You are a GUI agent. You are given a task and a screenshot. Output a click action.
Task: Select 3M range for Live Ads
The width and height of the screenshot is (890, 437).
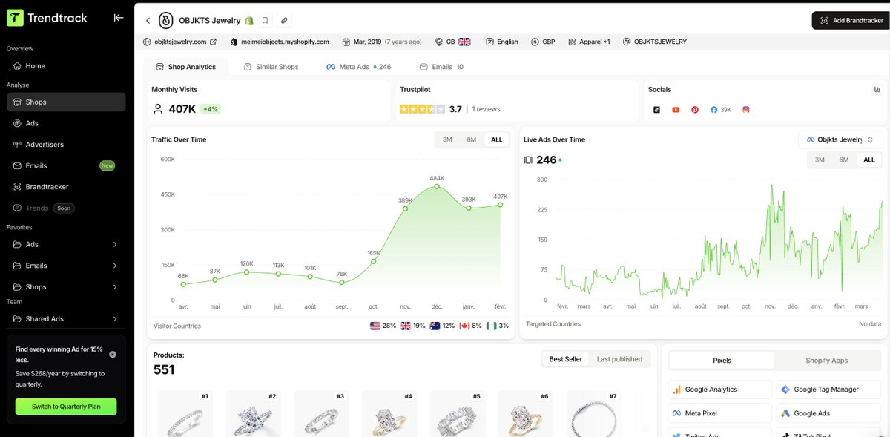(820, 160)
